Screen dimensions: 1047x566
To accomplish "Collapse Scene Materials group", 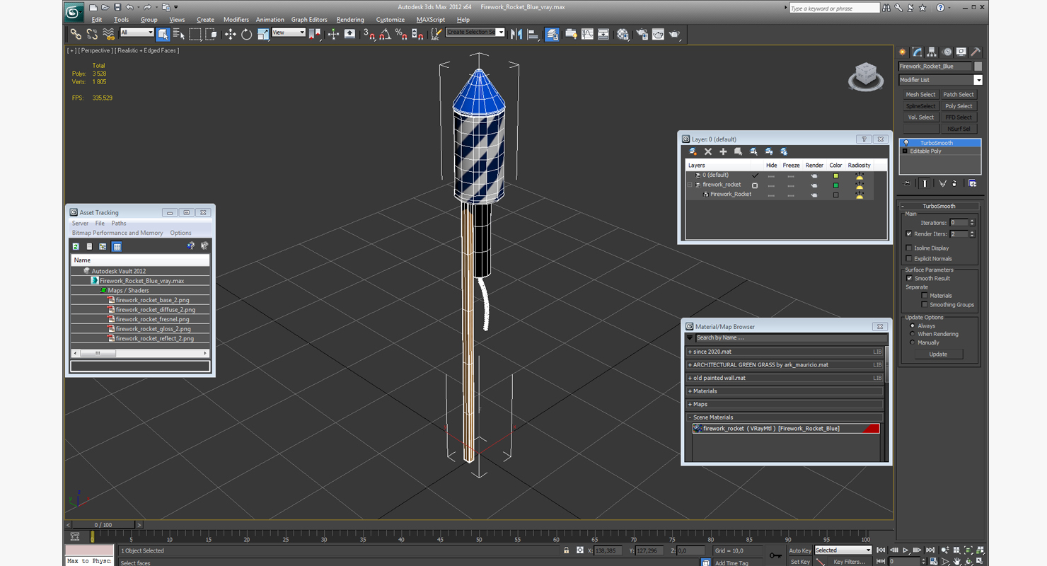I will point(690,417).
